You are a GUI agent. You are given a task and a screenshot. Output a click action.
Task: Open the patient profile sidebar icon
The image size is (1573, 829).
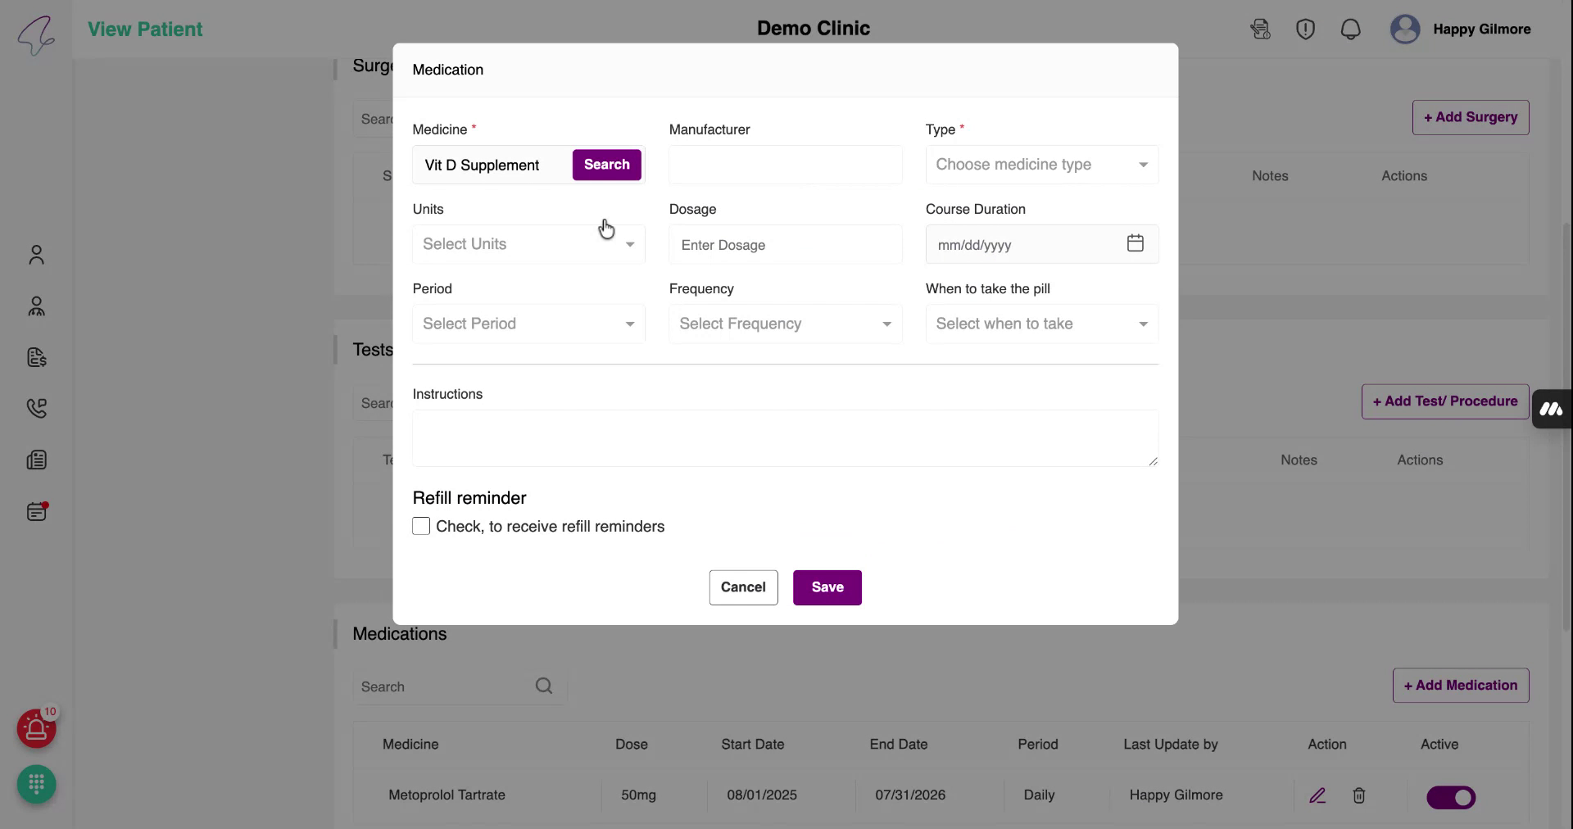(x=36, y=255)
